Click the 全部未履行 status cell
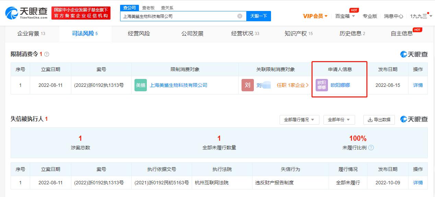 [x=348, y=183]
